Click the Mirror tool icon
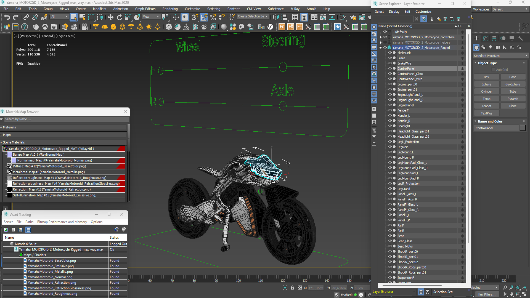Screen dimensions: 530x298 coord(275,17)
